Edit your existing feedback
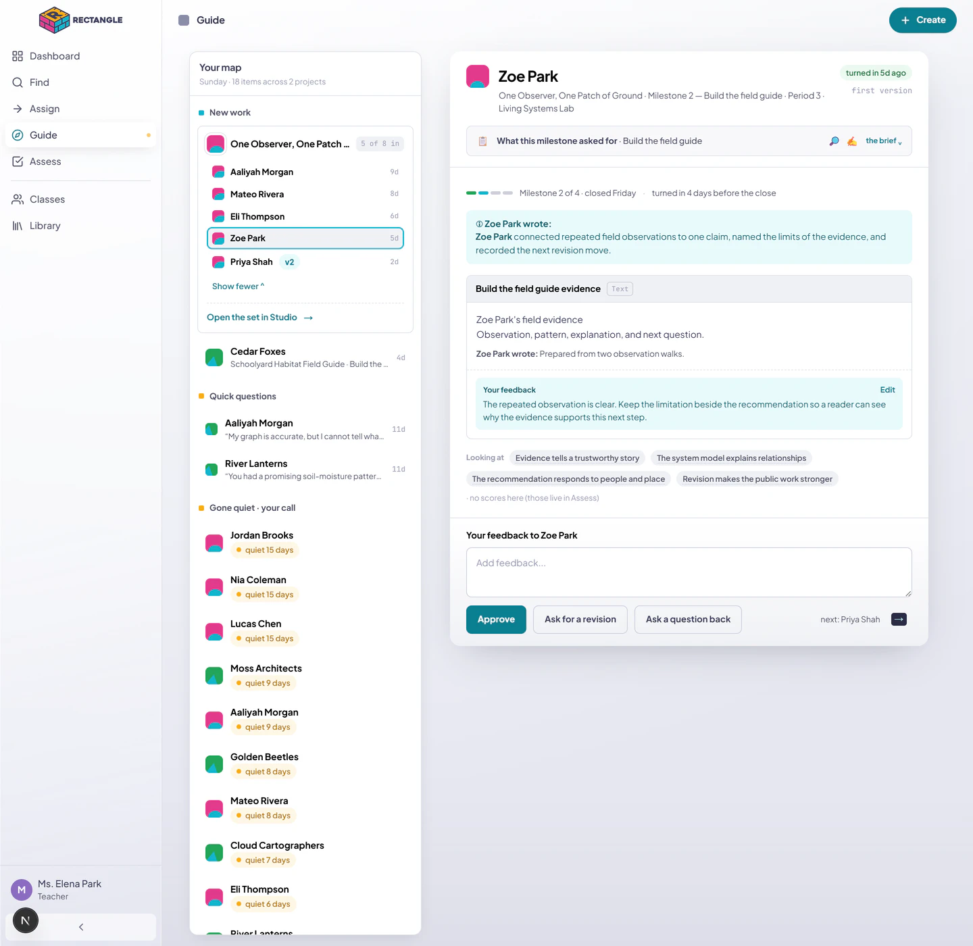The image size is (973, 946). tap(887, 390)
